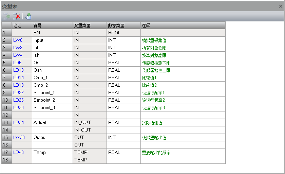Click the Input symbol cell
Screen dimensions: 285x174
[x=52, y=40]
